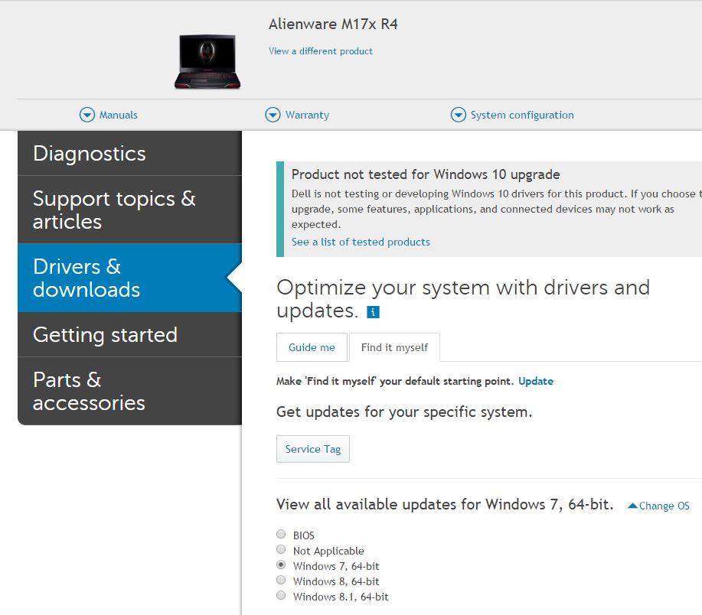Select the BIOS radio button
The image size is (702, 615).
click(281, 534)
